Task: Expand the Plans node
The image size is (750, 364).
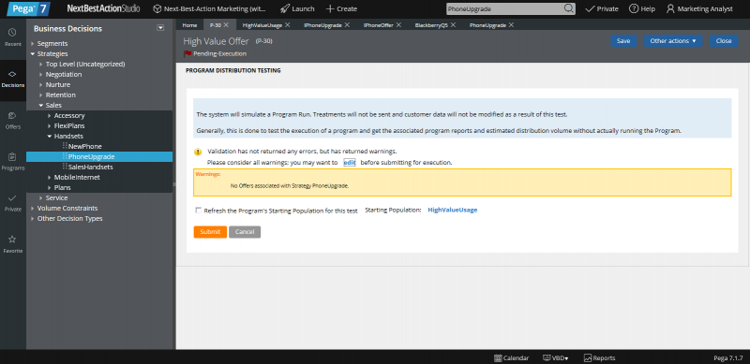Action: coord(50,188)
